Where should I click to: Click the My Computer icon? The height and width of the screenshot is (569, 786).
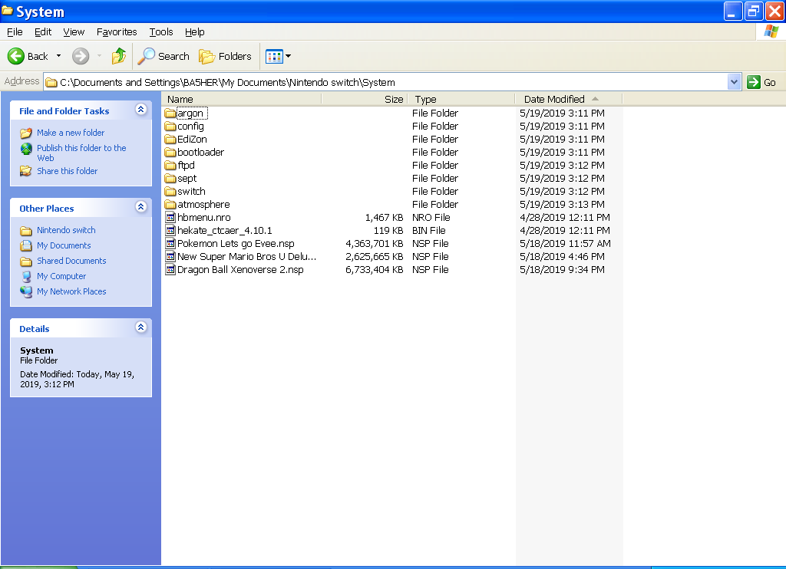tap(26, 276)
